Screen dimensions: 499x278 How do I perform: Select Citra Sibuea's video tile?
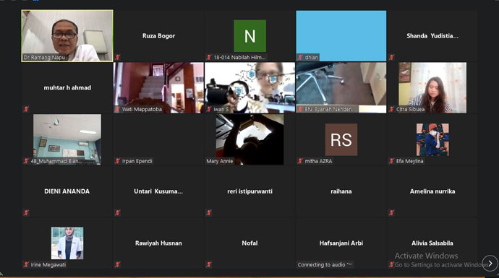tap(432, 87)
